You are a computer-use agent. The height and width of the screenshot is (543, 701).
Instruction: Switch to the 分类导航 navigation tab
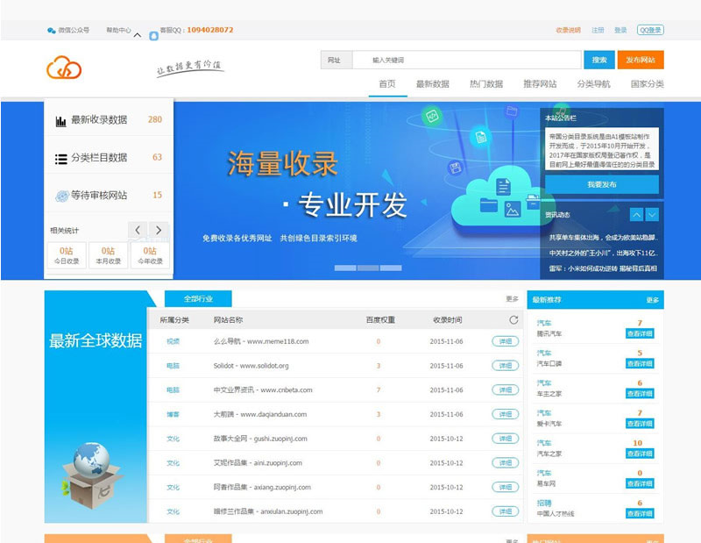click(593, 84)
